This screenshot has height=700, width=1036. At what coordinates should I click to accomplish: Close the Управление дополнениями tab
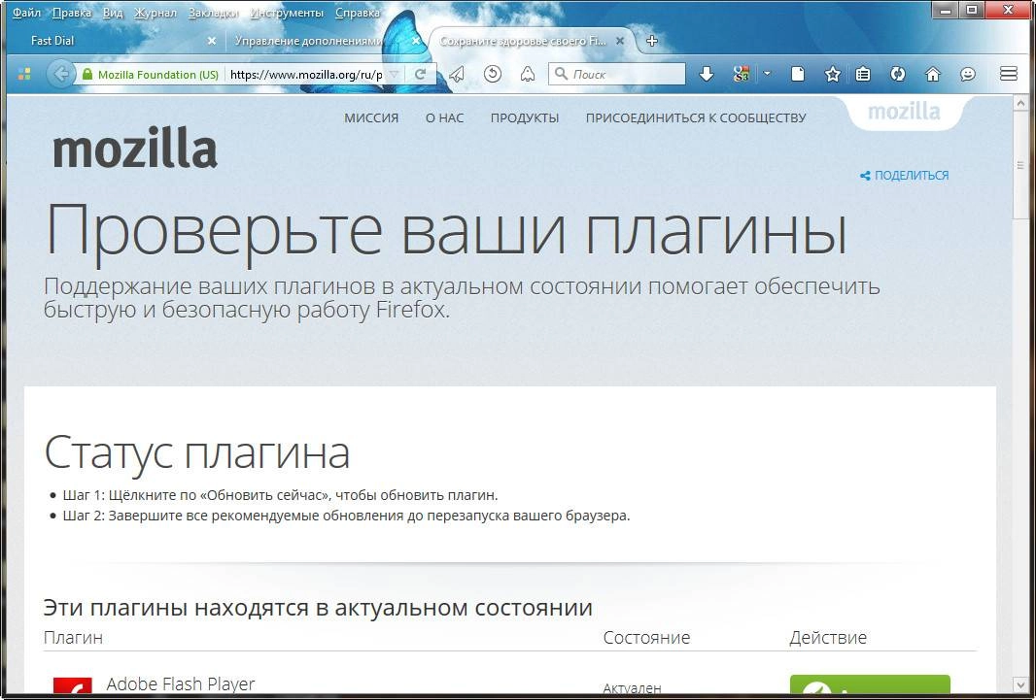(x=416, y=41)
